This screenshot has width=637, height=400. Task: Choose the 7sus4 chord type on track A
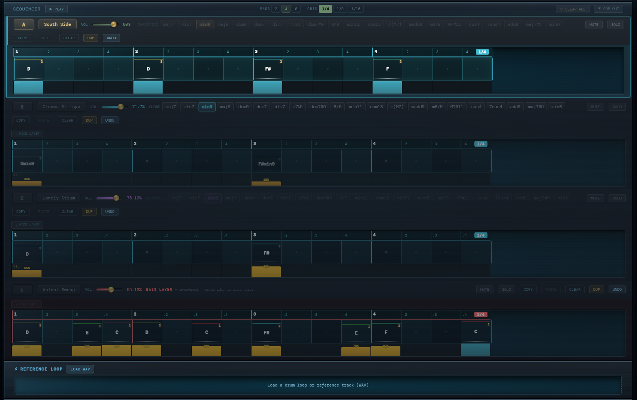(493, 24)
